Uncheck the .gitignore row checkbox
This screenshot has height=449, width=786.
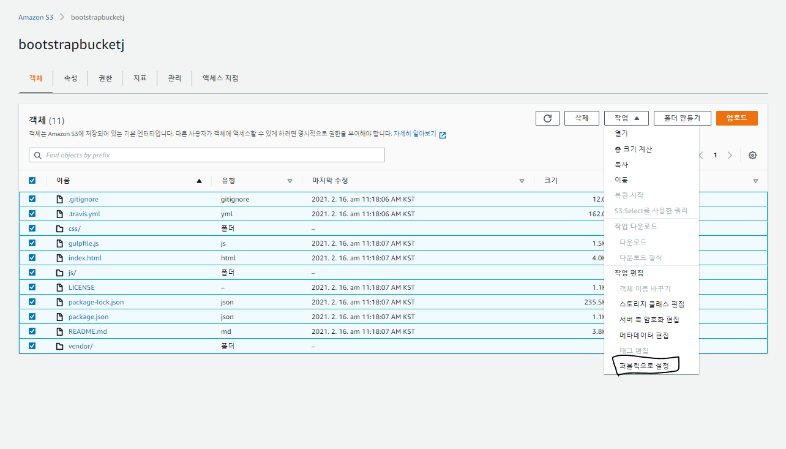tap(32, 199)
